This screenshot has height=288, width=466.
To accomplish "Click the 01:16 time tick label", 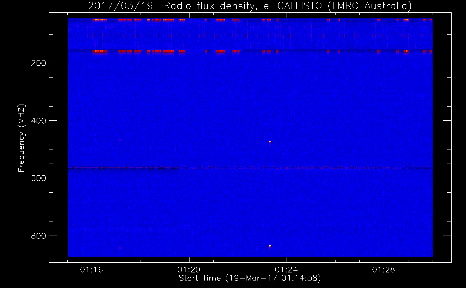I will pyautogui.click(x=92, y=270).
